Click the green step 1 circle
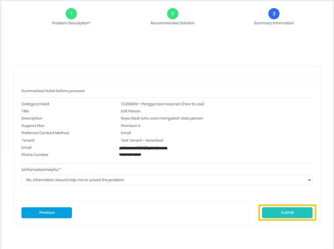This screenshot has height=249, width=334. [71, 14]
